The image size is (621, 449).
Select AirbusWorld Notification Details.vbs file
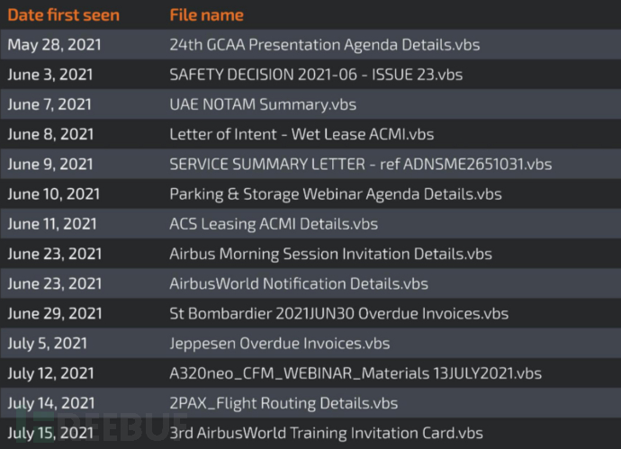[299, 283]
